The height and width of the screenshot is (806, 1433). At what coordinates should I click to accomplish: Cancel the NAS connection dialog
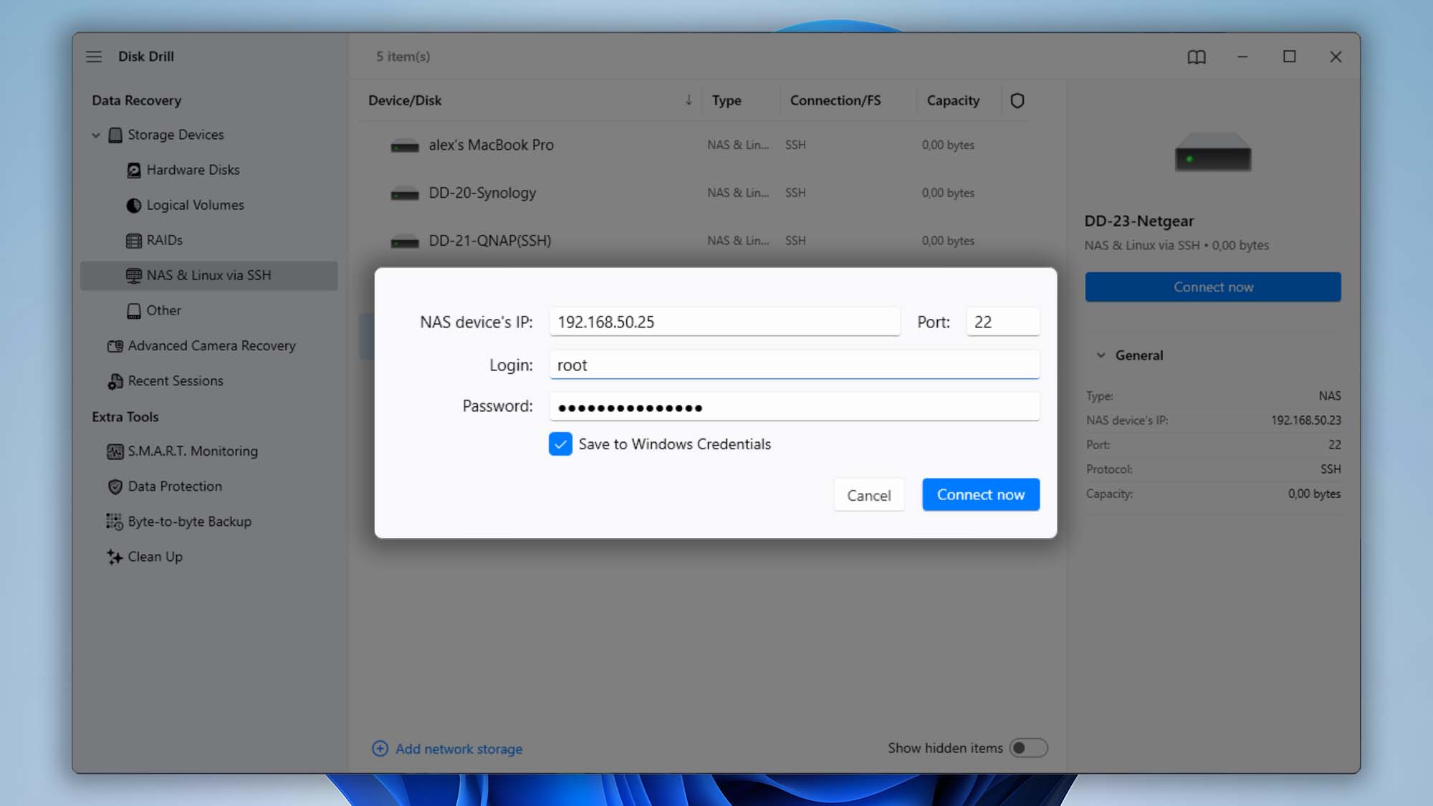[x=868, y=495]
